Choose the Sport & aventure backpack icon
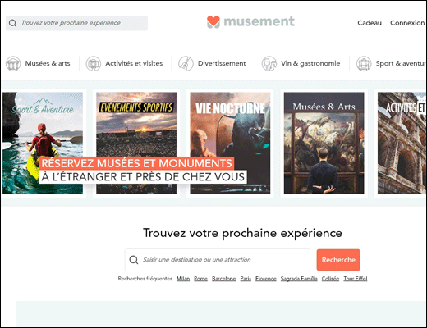The width and height of the screenshot is (427, 328). pos(364,63)
